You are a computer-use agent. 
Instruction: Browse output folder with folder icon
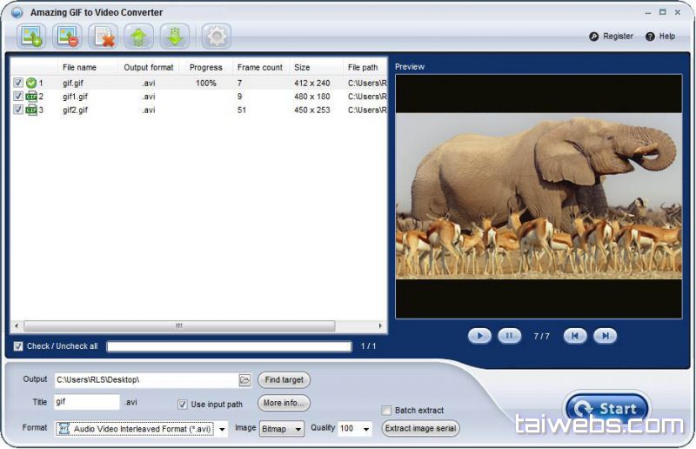coord(245,380)
